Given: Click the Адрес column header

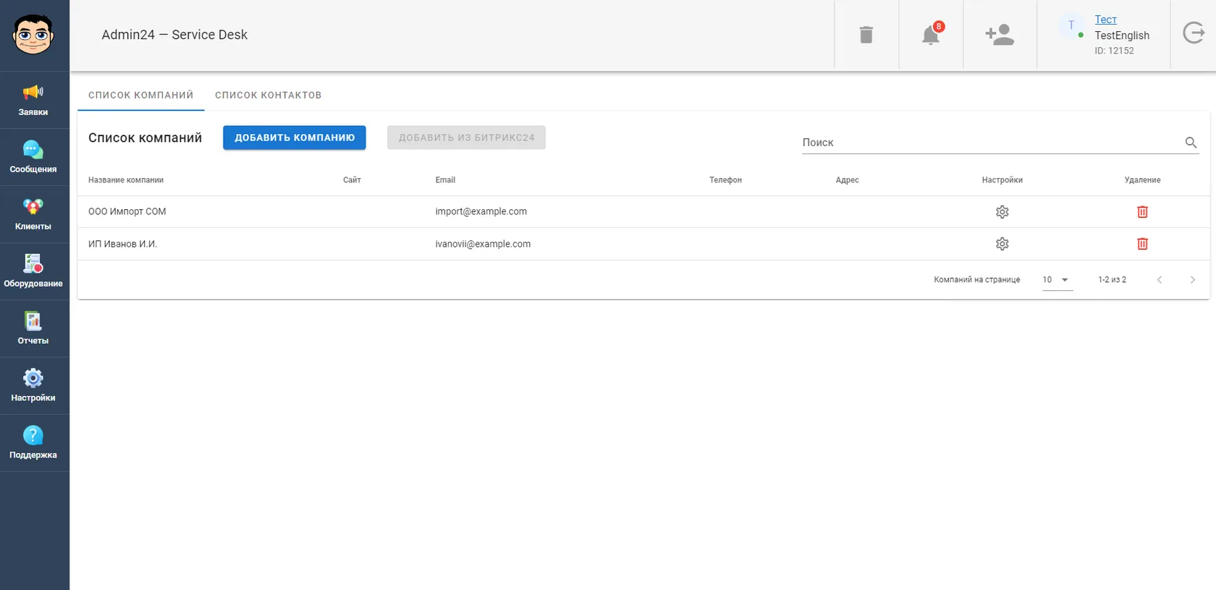Looking at the screenshot, I should (x=848, y=180).
